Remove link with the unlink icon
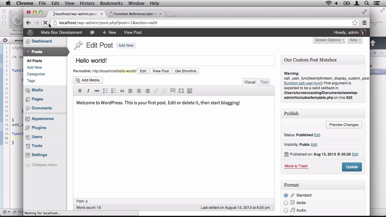Screen dimensions: 386x217 (164, 91)
